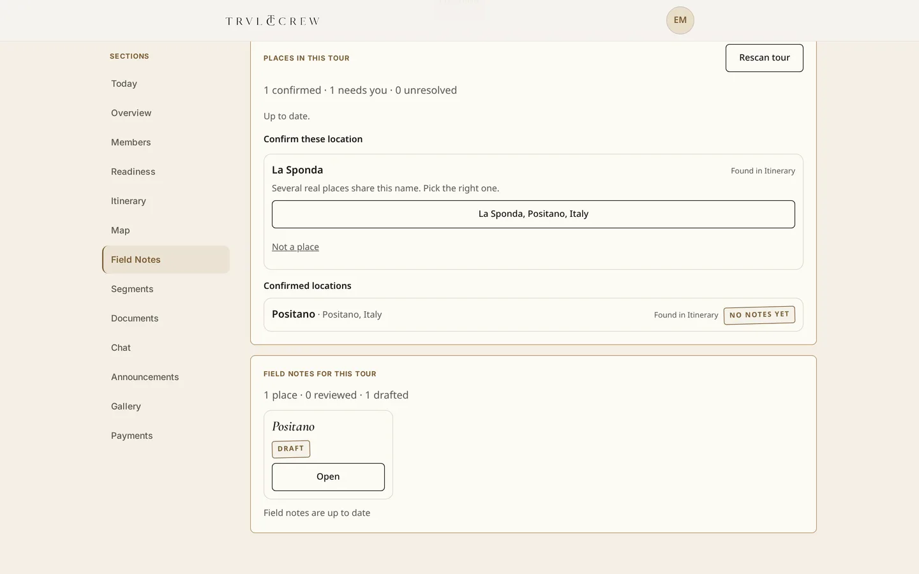Click the DRAFT badge on Positano card
Image resolution: width=919 pixels, height=574 pixels.
pyautogui.click(x=291, y=449)
